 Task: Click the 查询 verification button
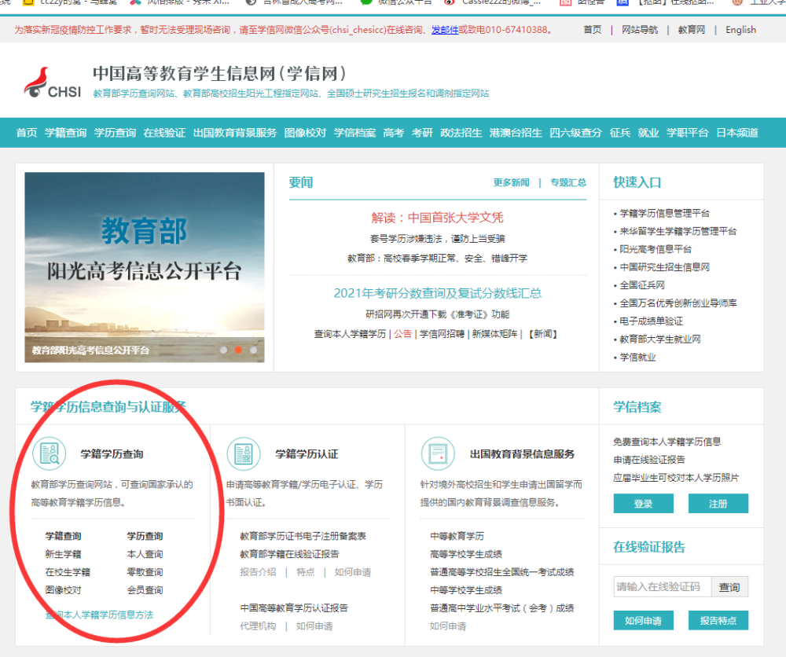[x=729, y=587]
